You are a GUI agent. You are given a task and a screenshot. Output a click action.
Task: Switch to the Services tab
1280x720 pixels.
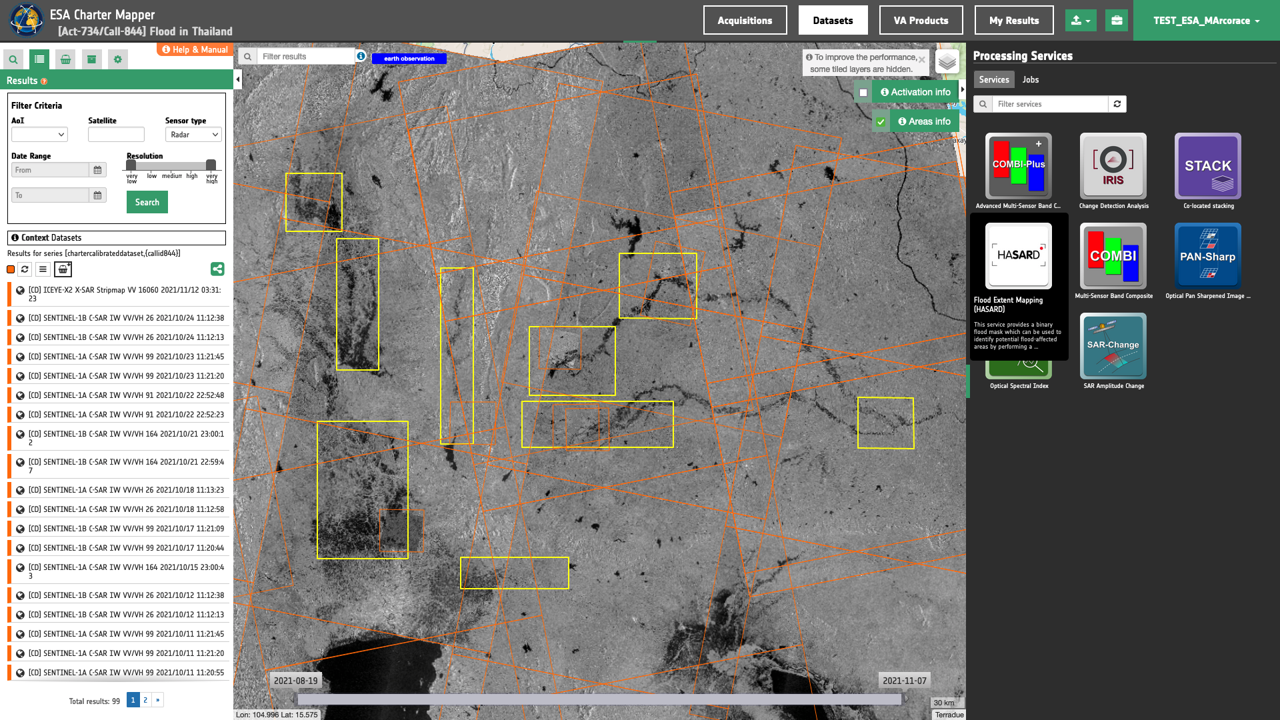point(993,80)
